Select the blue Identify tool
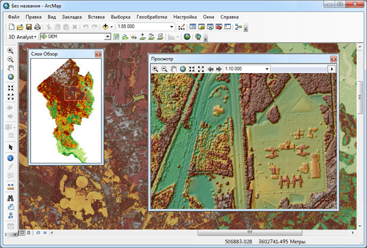Viewport: 367px width, 248px height. pos(10,158)
